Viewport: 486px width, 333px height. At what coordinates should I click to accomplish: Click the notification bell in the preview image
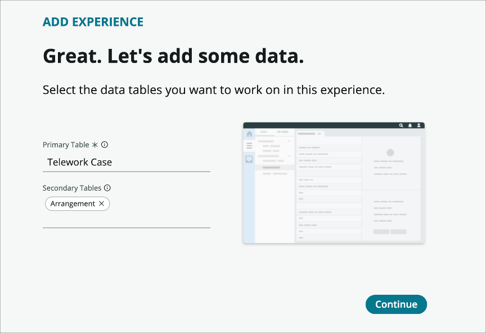coord(410,126)
